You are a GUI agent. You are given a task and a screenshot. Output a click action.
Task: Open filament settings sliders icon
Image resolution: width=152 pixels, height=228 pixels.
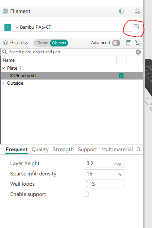(x=137, y=11)
